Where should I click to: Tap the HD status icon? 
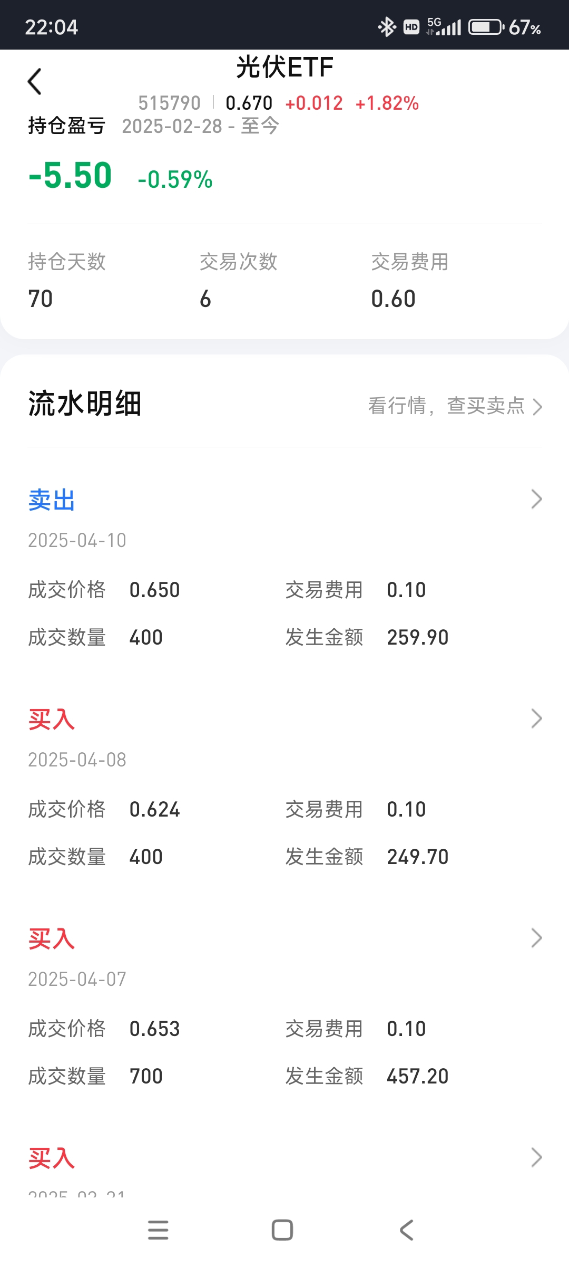coord(411,27)
